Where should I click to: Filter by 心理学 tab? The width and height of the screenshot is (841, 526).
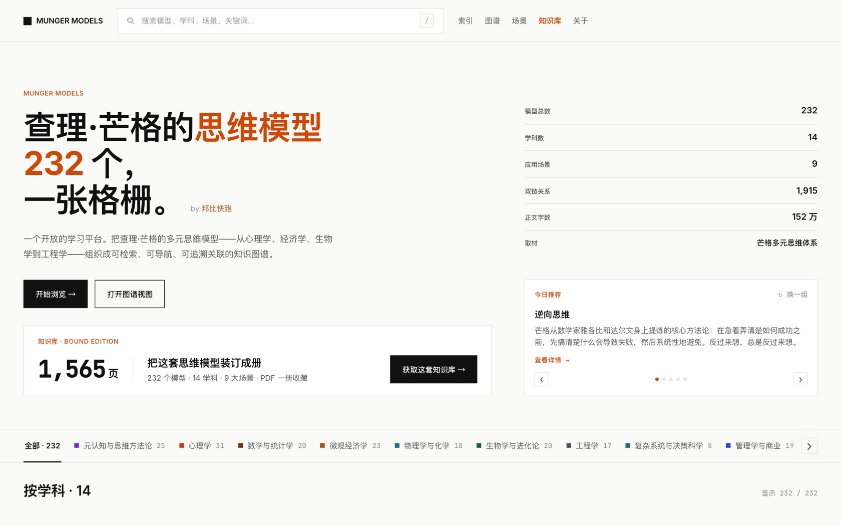pyautogui.click(x=202, y=446)
